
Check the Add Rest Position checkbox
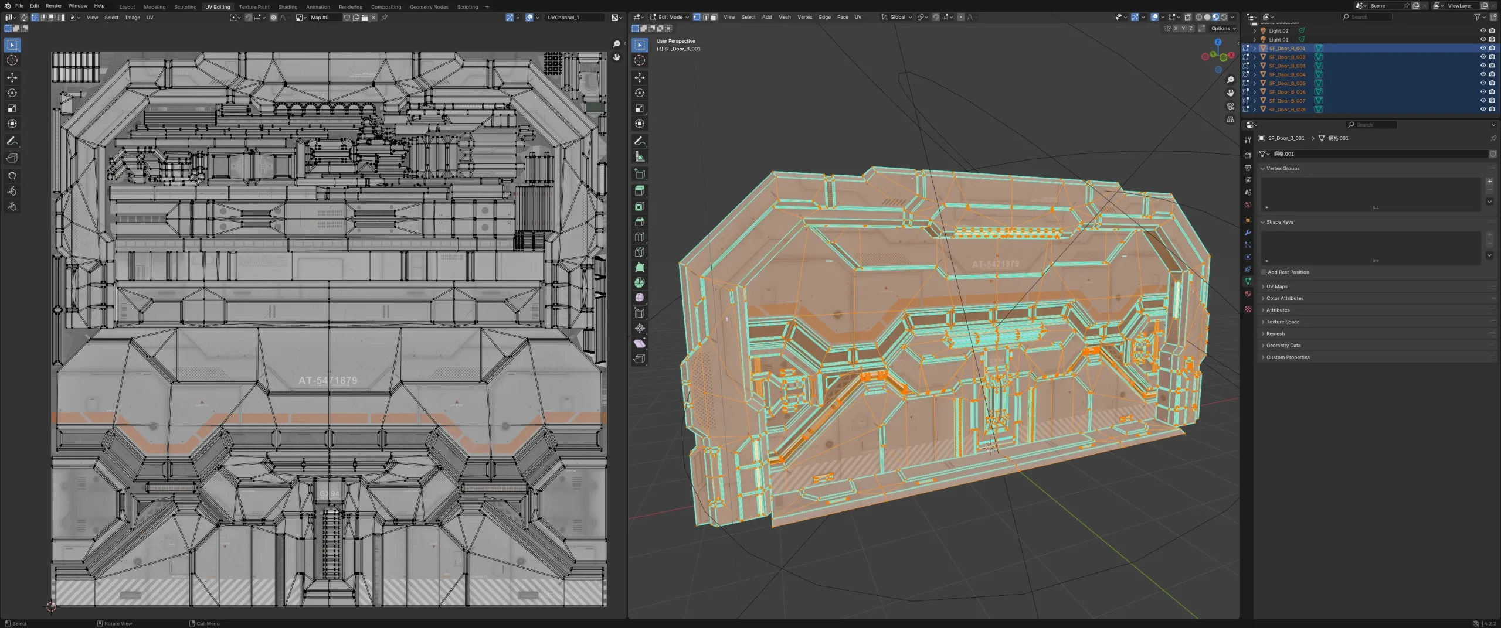coord(1264,272)
